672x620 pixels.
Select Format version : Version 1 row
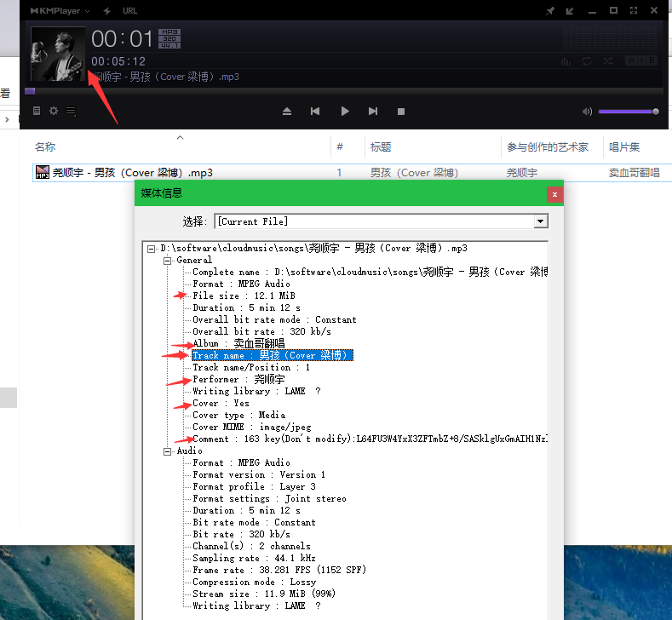[x=259, y=474]
